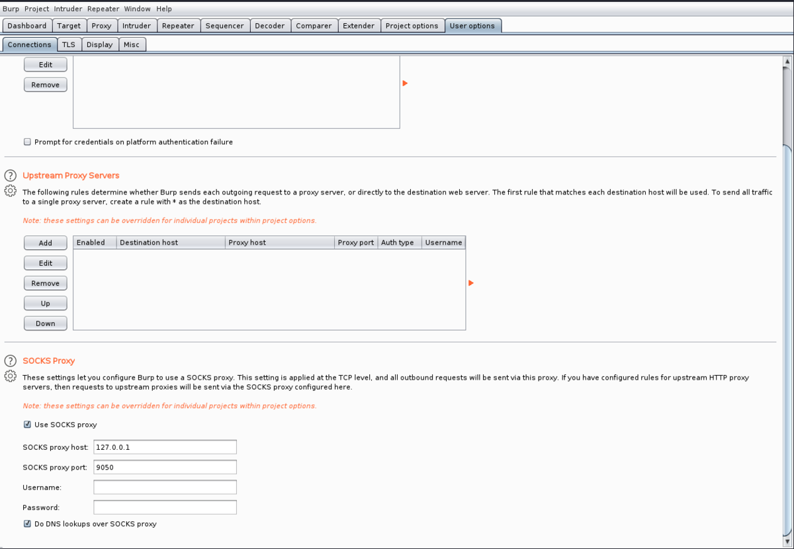Sort by Proxy host column header
This screenshot has width=794, height=549.
(x=280, y=243)
